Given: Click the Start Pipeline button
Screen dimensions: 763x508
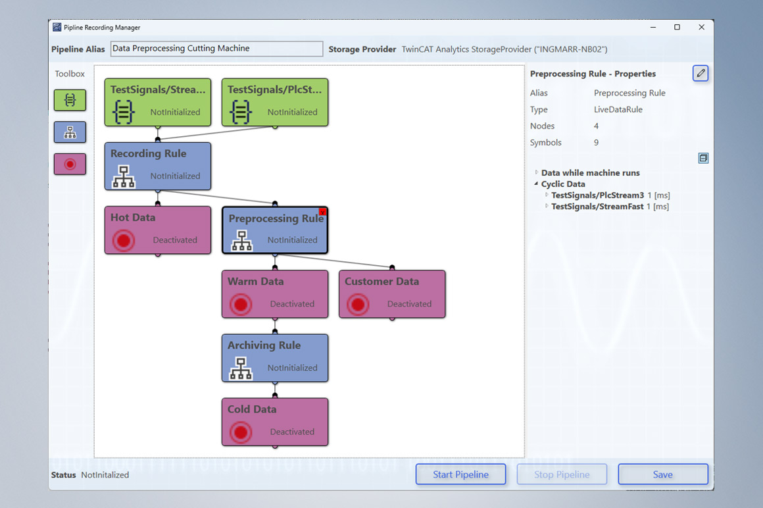Looking at the screenshot, I should [460, 474].
